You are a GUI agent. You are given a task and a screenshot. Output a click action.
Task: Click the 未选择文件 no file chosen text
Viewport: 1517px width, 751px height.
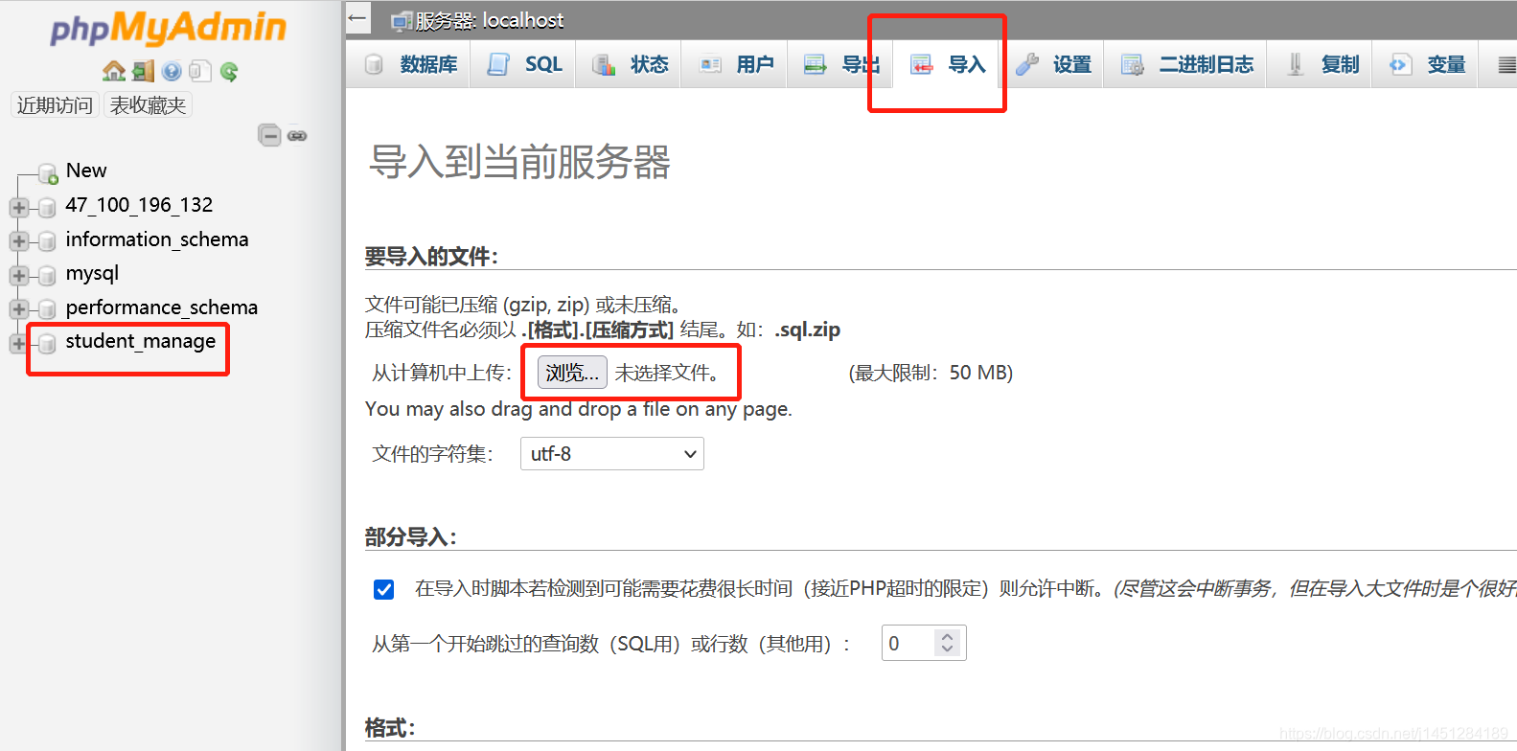[x=667, y=373]
